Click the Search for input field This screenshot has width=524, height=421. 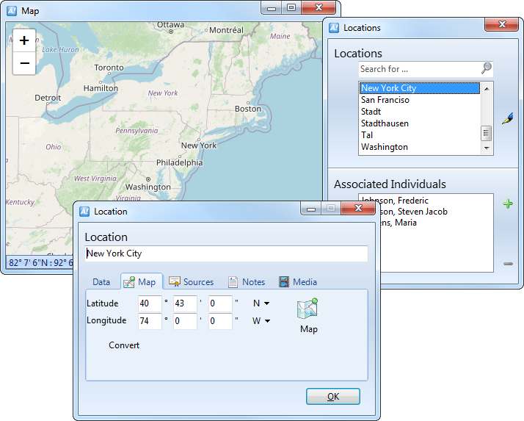(418, 69)
